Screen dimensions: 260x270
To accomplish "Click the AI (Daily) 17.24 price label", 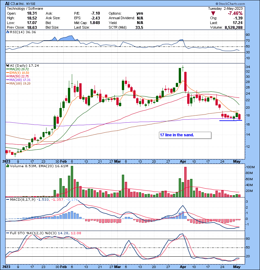I will (x=24, y=65).
